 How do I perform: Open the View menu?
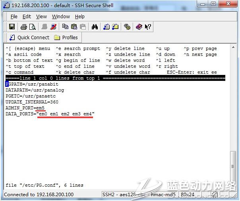(41, 17)
